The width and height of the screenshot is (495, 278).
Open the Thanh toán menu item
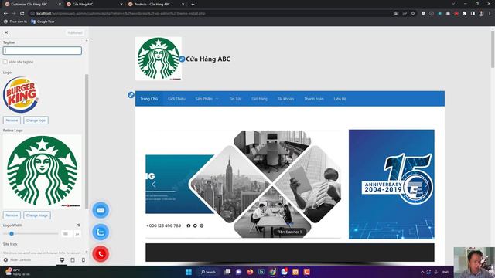click(x=314, y=99)
